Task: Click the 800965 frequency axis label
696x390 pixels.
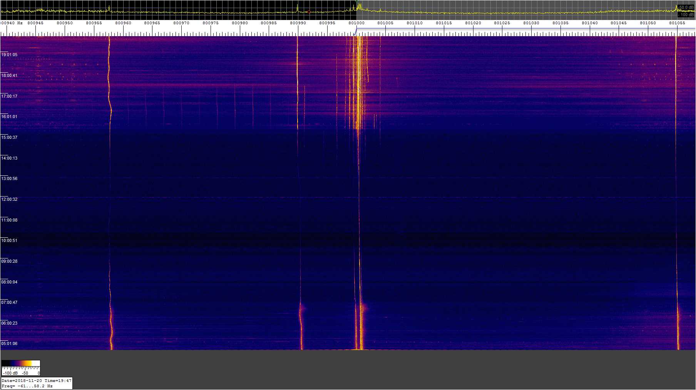Action: click(152, 23)
